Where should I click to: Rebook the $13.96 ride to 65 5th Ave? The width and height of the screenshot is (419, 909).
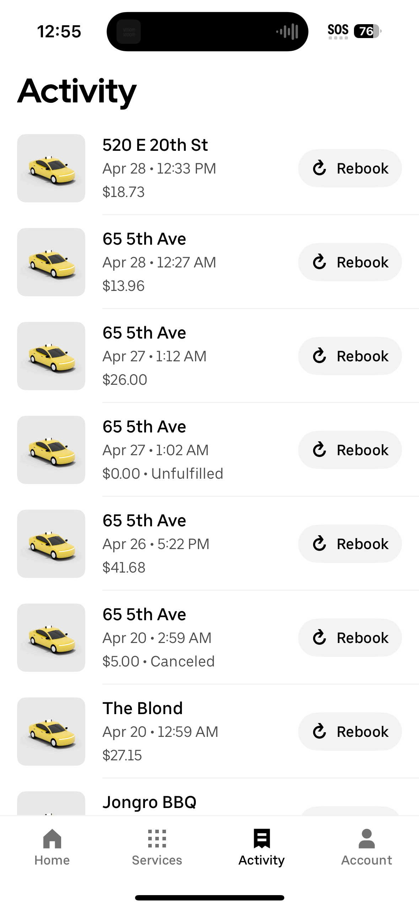[350, 262]
